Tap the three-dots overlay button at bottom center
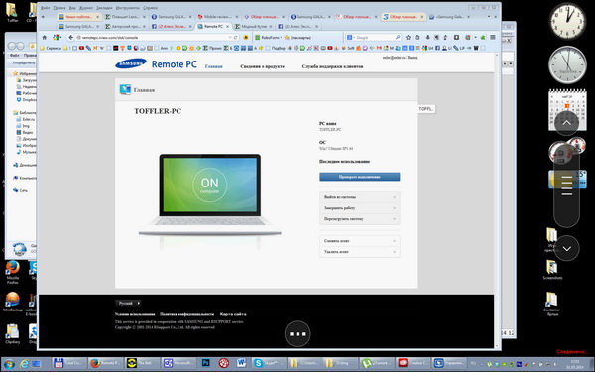The image size is (595, 372). tap(297, 334)
